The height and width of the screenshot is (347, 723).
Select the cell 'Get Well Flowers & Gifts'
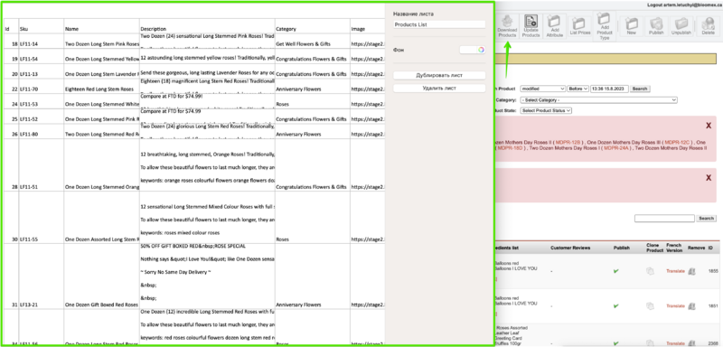[312, 41]
